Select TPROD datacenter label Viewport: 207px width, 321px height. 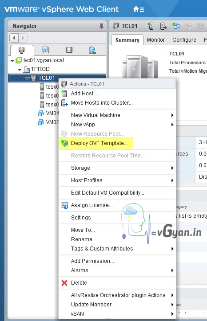pyautogui.click(x=40, y=69)
